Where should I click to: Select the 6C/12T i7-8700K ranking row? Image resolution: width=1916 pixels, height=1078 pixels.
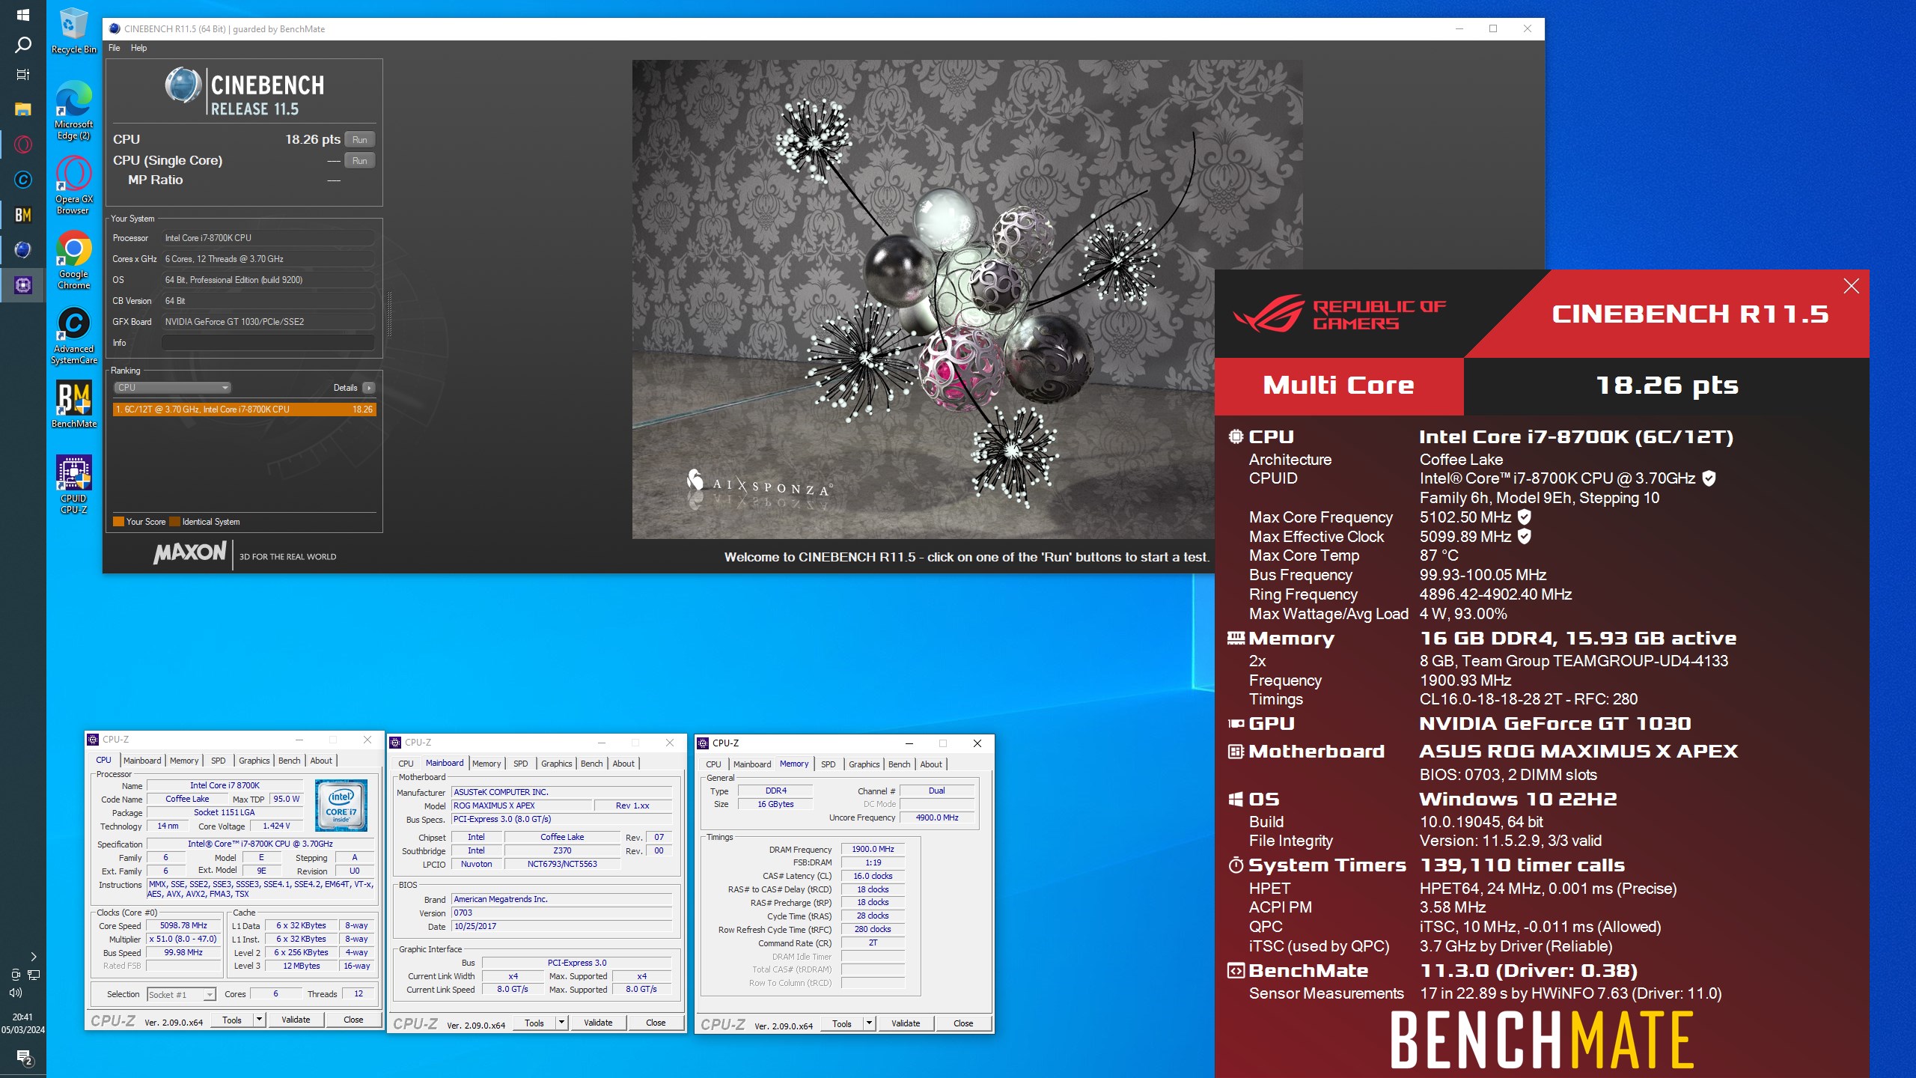click(244, 409)
